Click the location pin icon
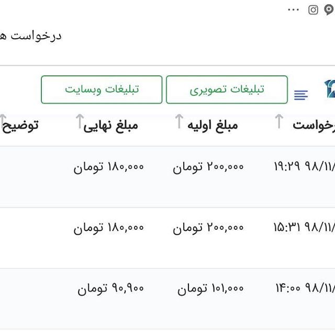Viewport: 335px width, 335px height. [329, 9]
